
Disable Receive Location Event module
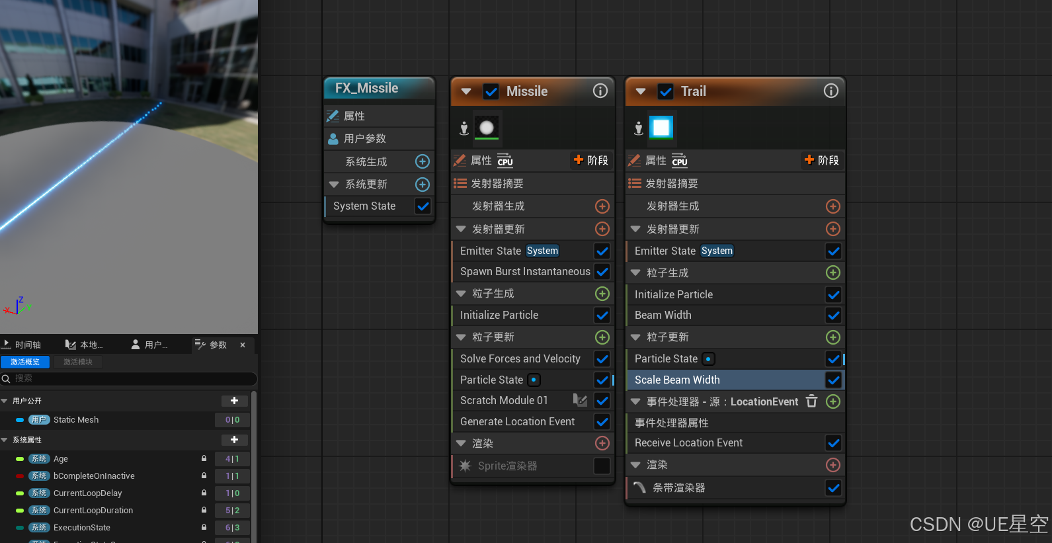coord(833,443)
